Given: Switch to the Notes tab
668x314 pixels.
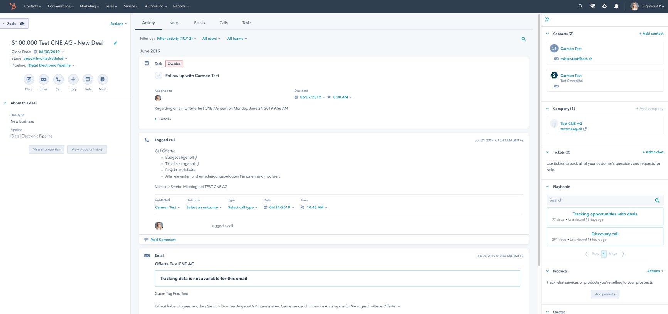Looking at the screenshot, I should click(x=174, y=23).
